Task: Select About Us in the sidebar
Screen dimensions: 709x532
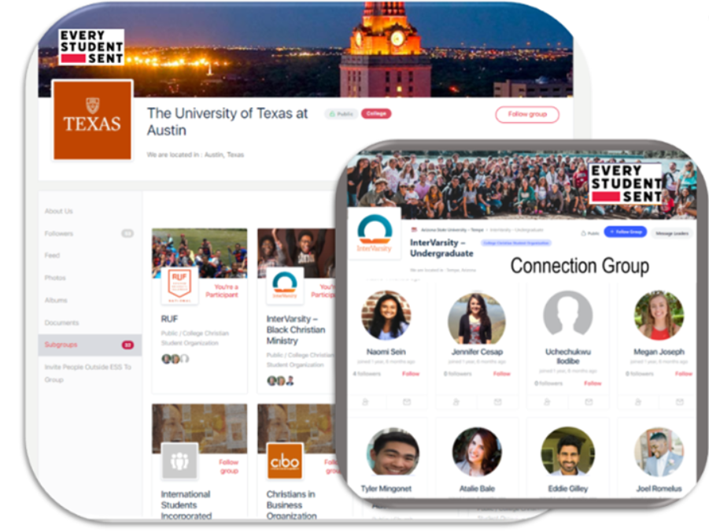Action: [x=59, y=211]
